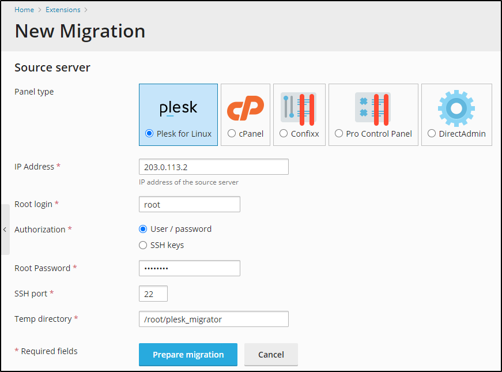Focus the IP Address input field

213,167
